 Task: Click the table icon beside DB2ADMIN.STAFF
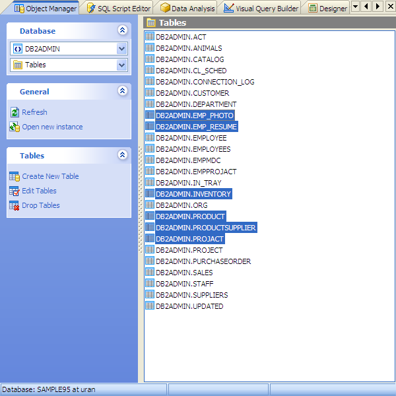(150, 284)
